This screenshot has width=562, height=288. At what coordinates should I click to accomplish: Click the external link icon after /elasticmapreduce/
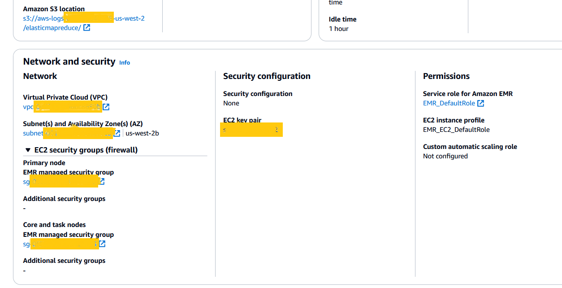tap(86, 28)
